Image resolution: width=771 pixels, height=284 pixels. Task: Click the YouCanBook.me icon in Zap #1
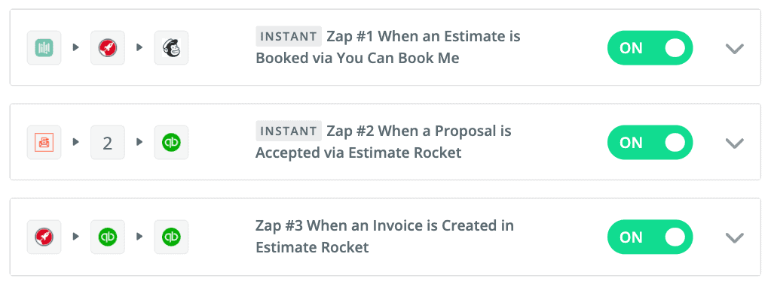pyautogui.click(x=44, y=47)
